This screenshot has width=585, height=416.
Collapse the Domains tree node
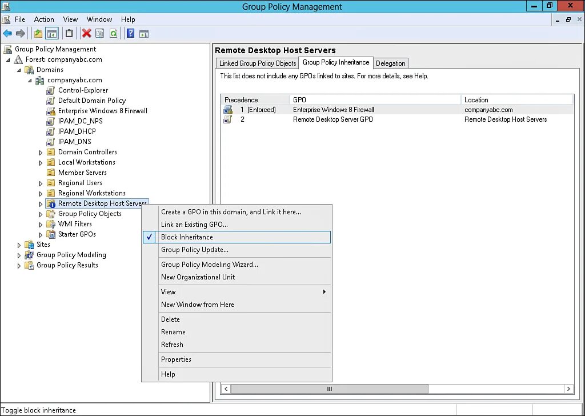coord(19,70)
